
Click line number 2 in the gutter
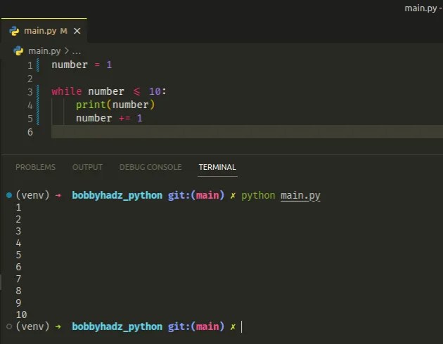click(x=30, y=79)
